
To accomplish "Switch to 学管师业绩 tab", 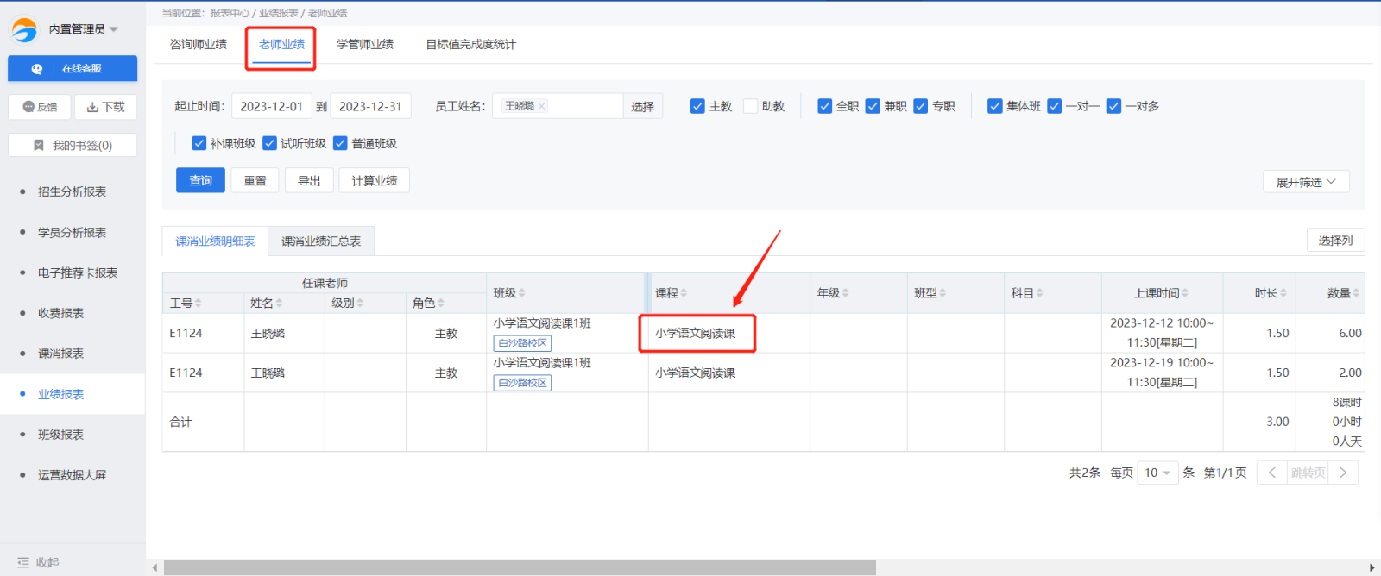I will [364, 44].
